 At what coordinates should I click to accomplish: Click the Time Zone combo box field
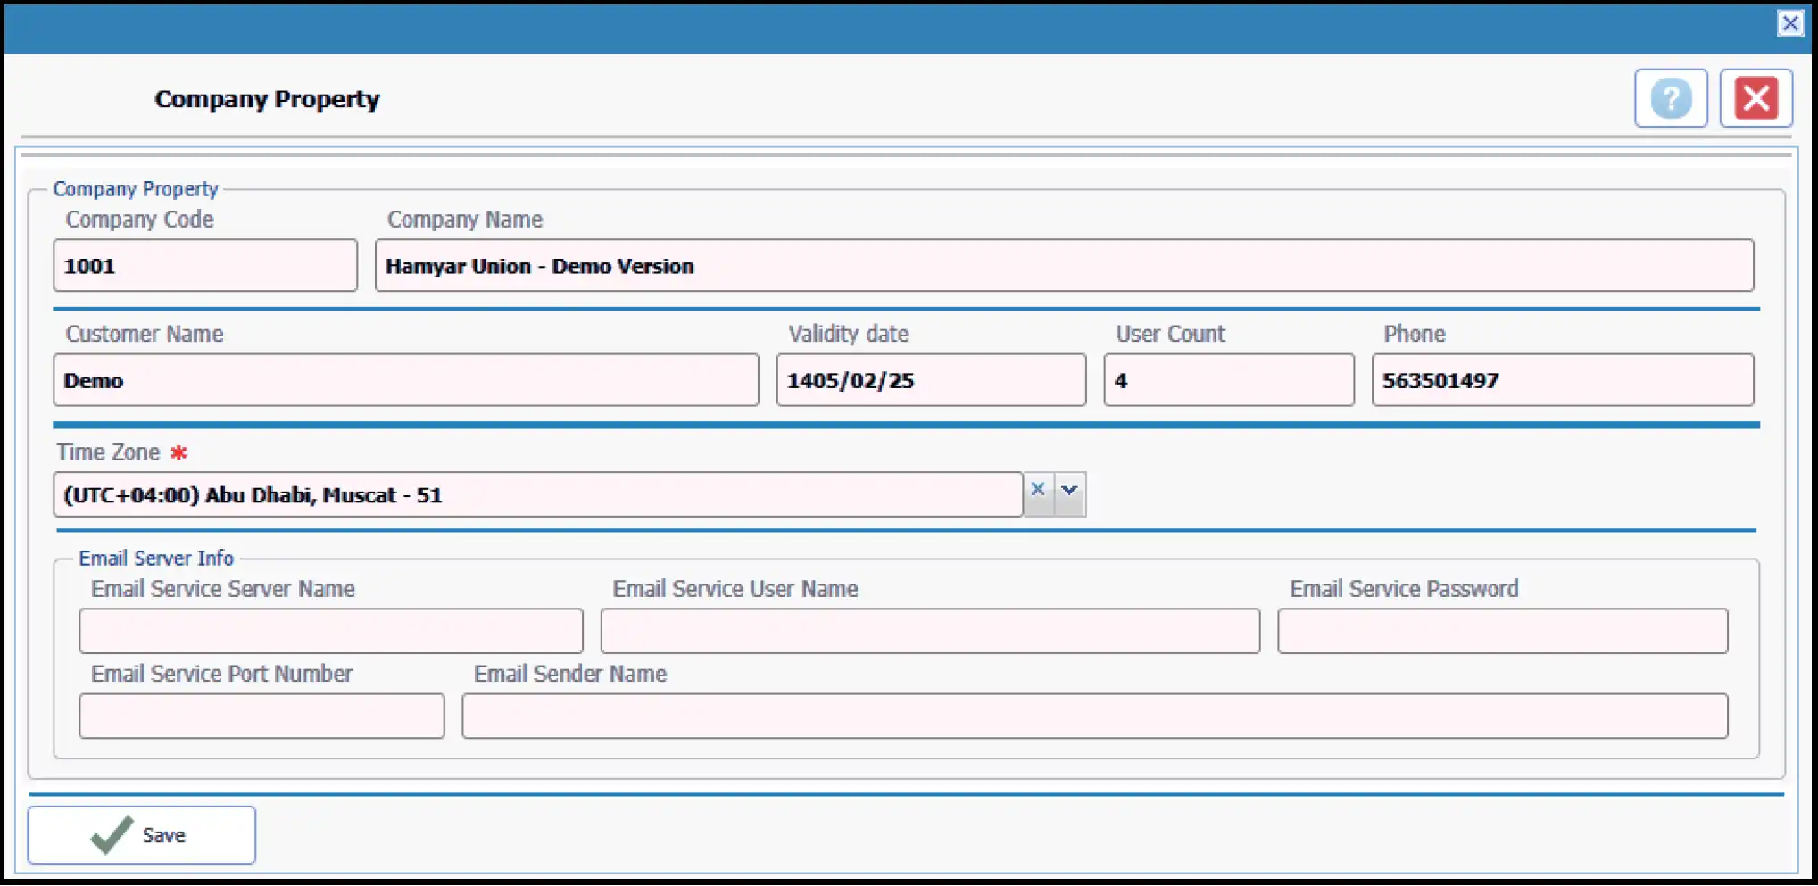pos(537,495)
